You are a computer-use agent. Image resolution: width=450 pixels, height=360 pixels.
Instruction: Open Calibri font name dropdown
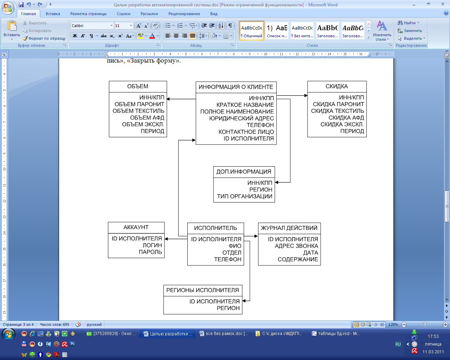point(111,26)
